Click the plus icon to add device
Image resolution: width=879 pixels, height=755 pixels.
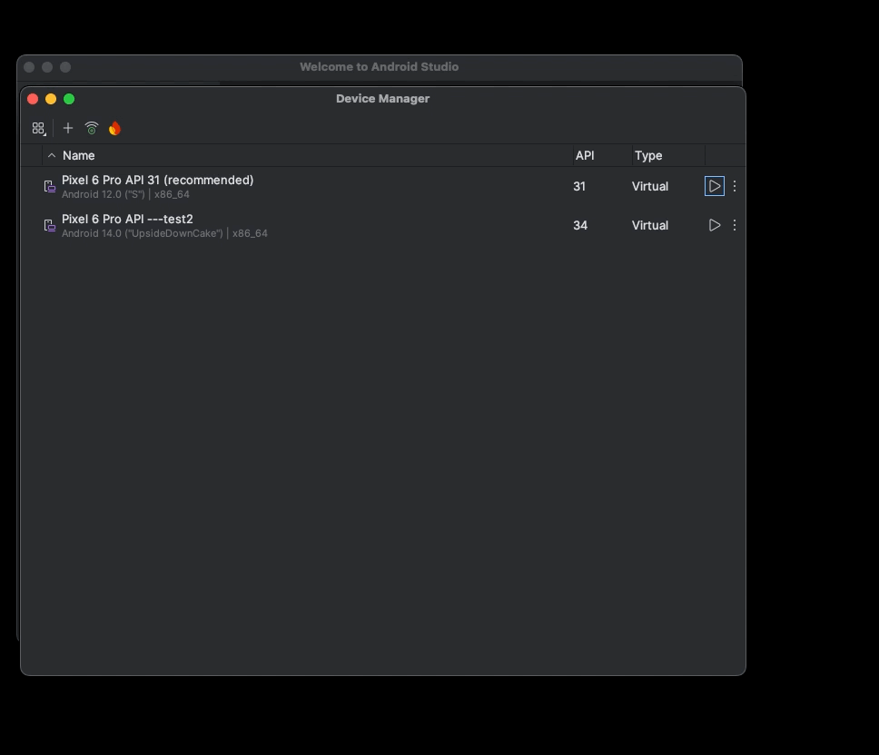[x=68, y=128]
